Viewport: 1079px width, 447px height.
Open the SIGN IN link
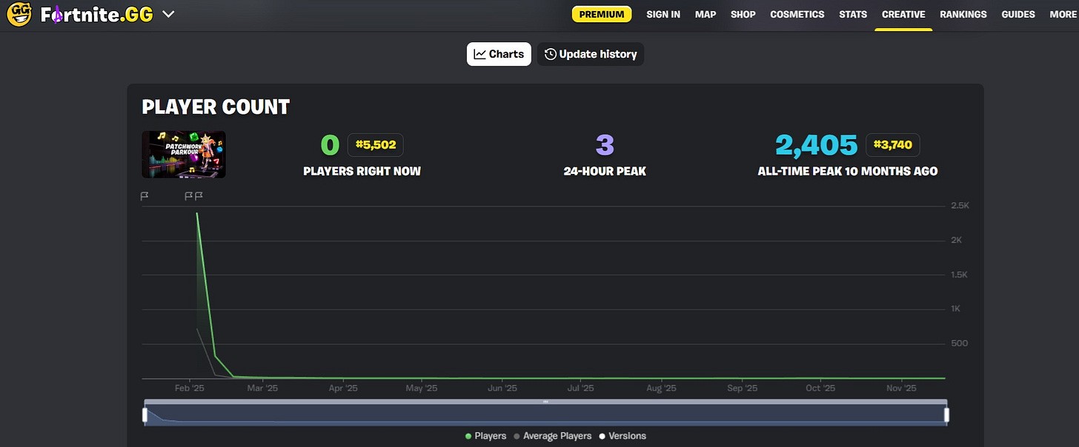[x=663, y=14]
